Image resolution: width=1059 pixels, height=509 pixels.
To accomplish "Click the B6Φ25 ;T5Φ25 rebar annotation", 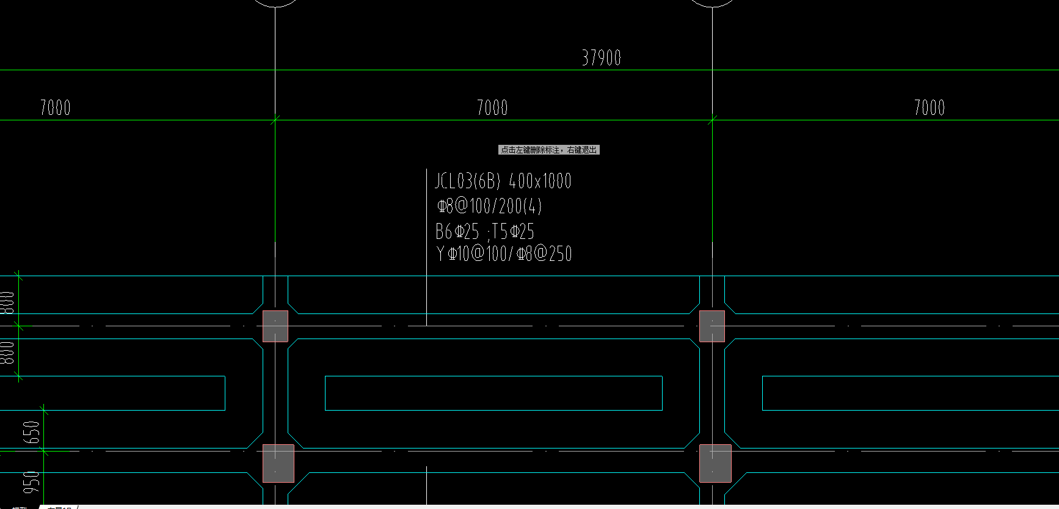I will tap(485, 232).
